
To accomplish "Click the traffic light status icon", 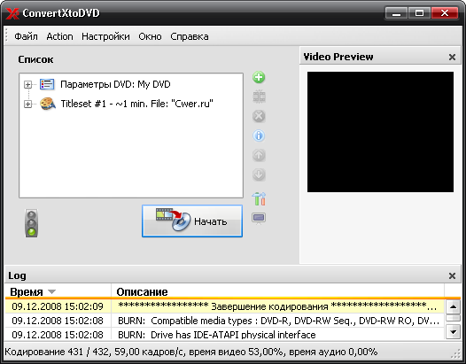I will pos(32,223).
